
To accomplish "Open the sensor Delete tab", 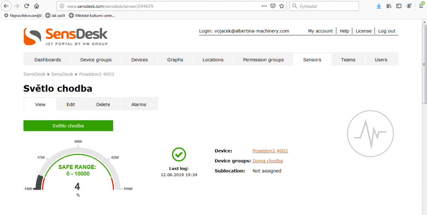I will pos(103,104).
